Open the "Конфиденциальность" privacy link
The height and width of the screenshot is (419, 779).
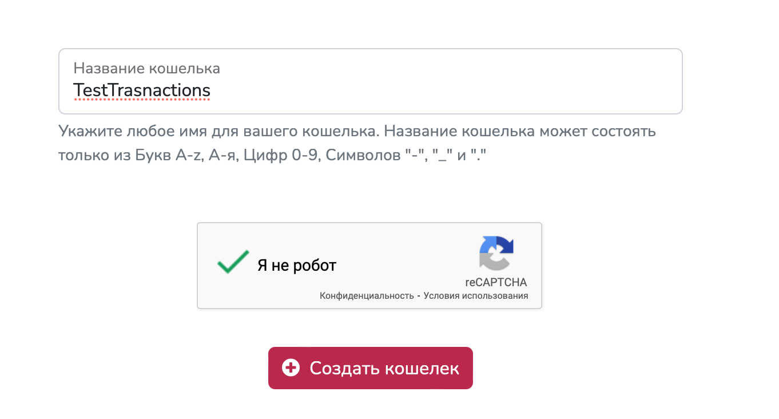coord(366,296)
